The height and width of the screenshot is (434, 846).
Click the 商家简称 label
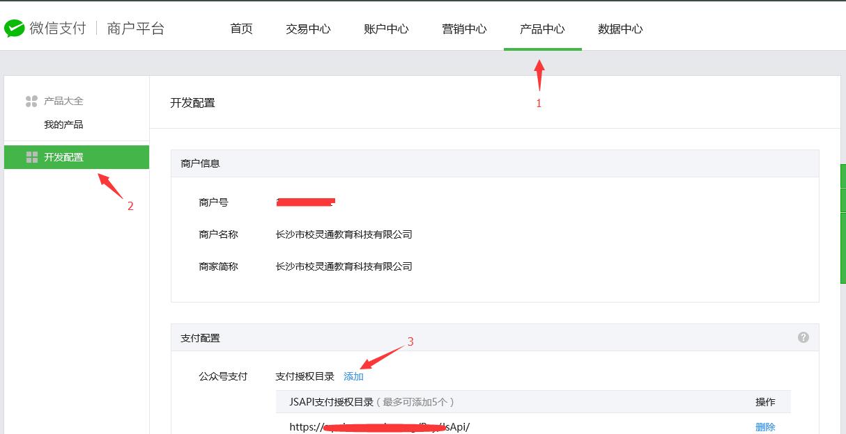point(218,266)
